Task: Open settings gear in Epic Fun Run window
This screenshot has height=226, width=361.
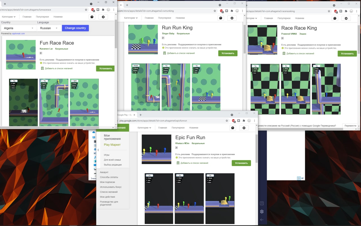Action: pyautogui.click(x=244, y=128)
